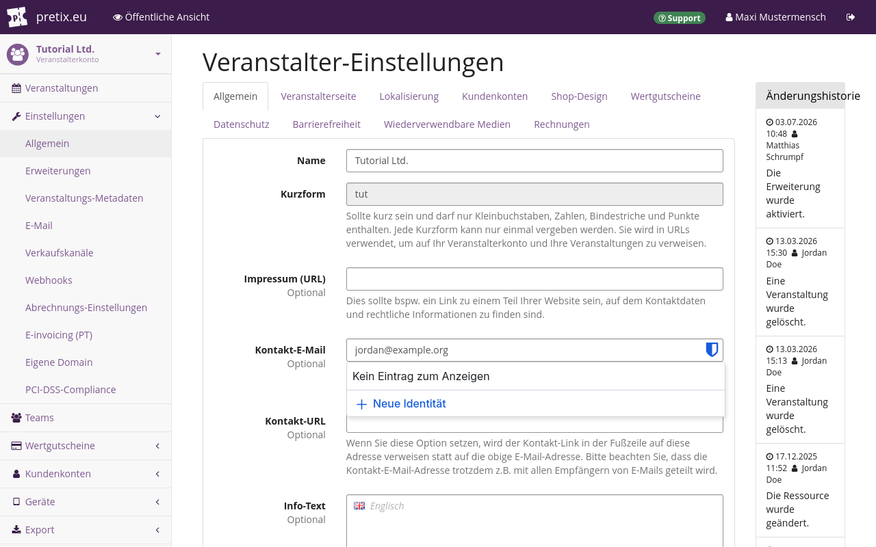Click the download icon beside Export
This screenshot has height=547, width=876.
coord(16,530)
